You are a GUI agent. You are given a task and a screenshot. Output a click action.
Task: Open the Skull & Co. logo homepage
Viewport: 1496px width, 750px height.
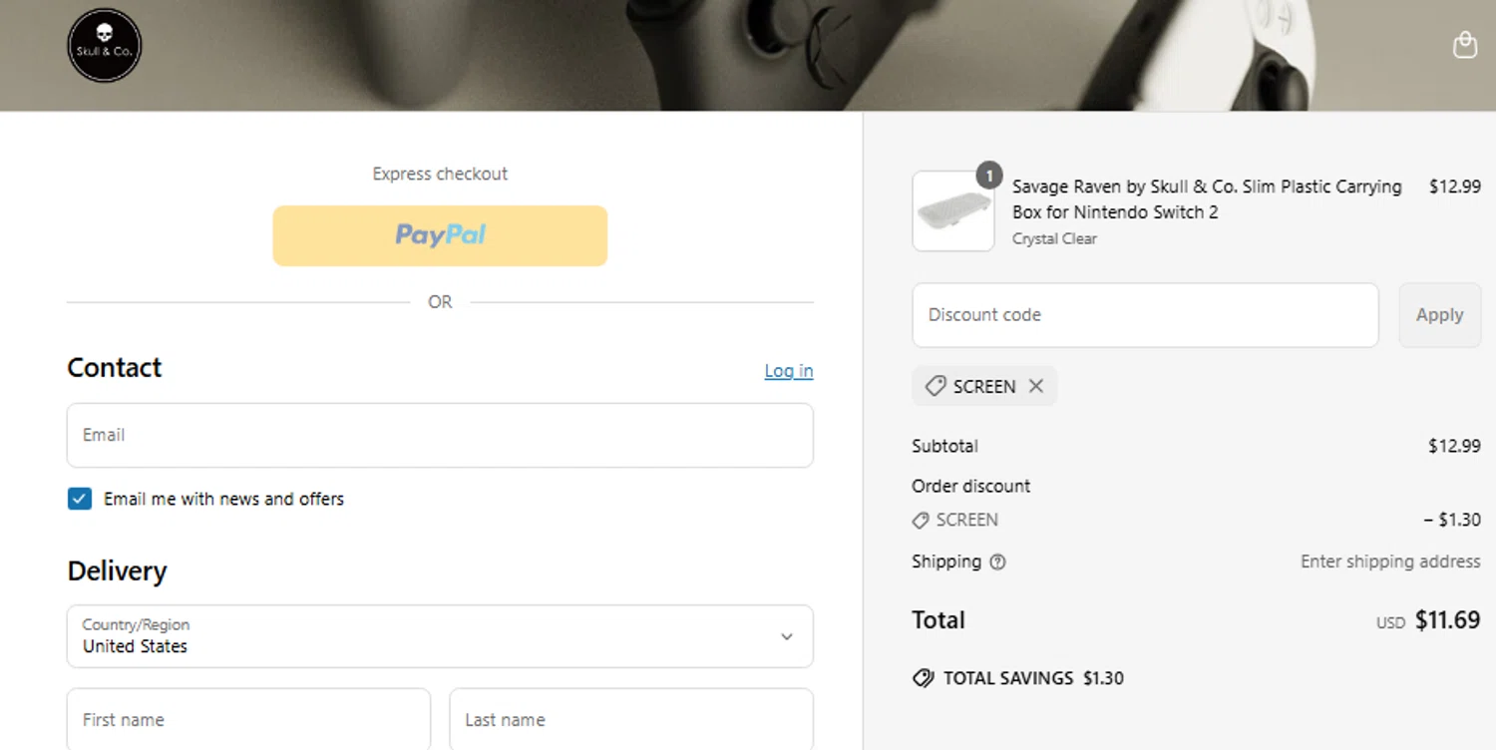point(105,46)
